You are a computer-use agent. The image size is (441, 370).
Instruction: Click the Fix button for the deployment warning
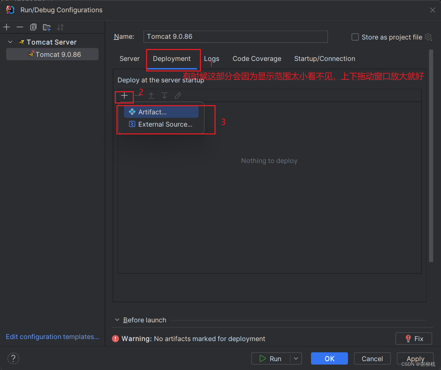pyautogui.click(x=414, y=338)
